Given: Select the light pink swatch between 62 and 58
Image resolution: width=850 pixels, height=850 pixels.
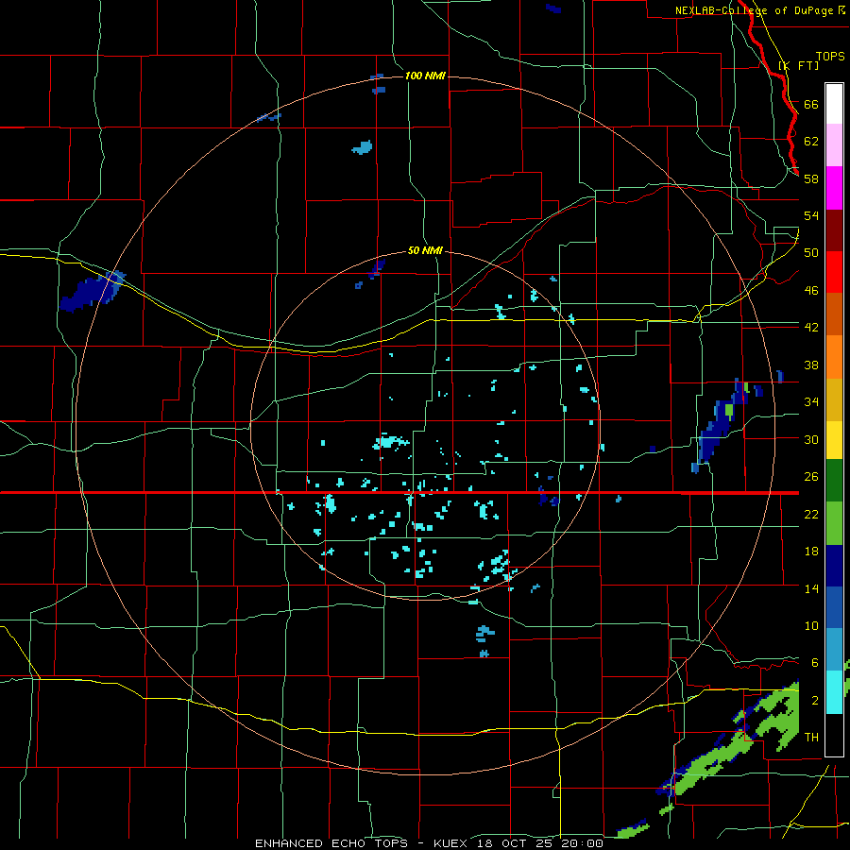Looking at the screenshot, I should click(834, 145).
